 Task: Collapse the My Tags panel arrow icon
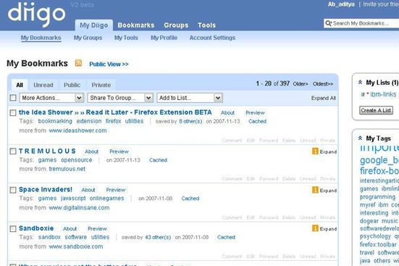click(360, 138)
